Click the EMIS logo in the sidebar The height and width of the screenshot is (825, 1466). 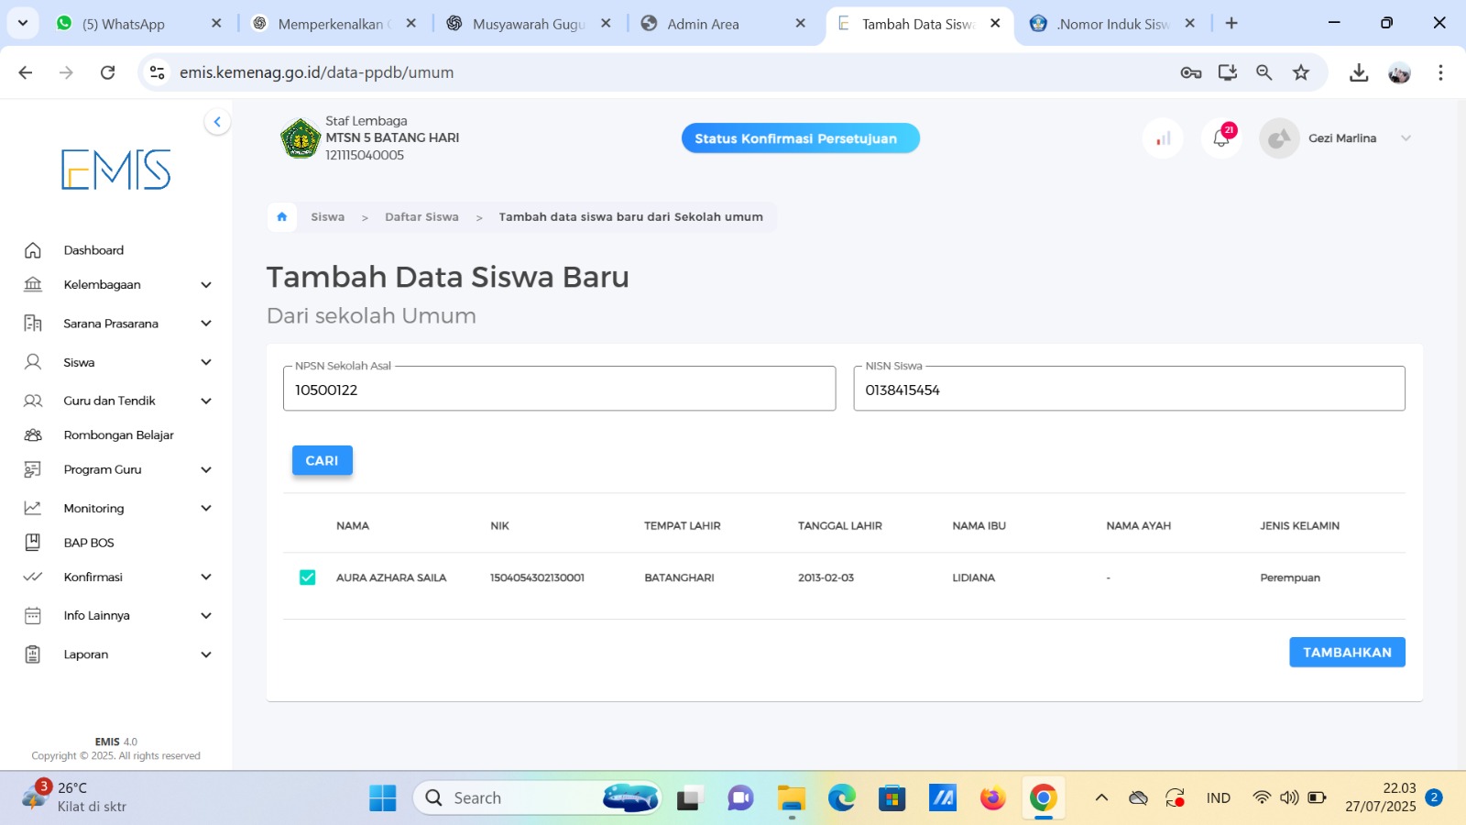pos(115,169)
